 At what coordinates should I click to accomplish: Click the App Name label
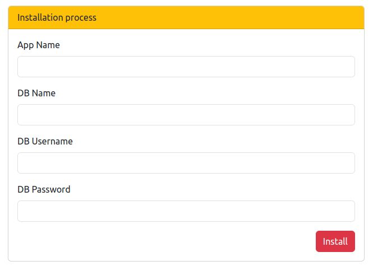(38, 45)
